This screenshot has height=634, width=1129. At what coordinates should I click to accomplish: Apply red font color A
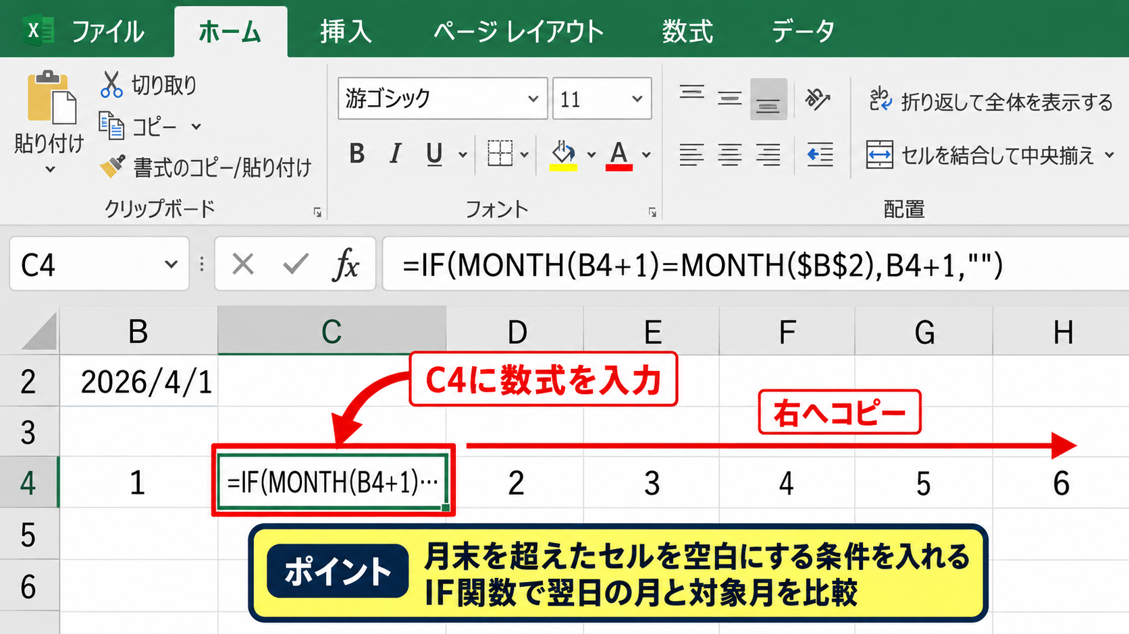pos(619,155)
